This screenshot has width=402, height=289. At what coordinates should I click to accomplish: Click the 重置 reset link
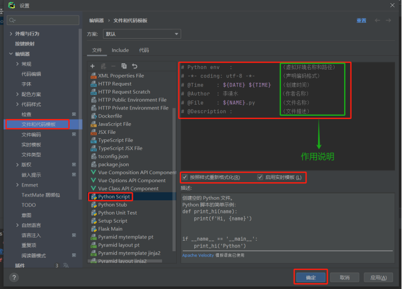pos(361,20)
